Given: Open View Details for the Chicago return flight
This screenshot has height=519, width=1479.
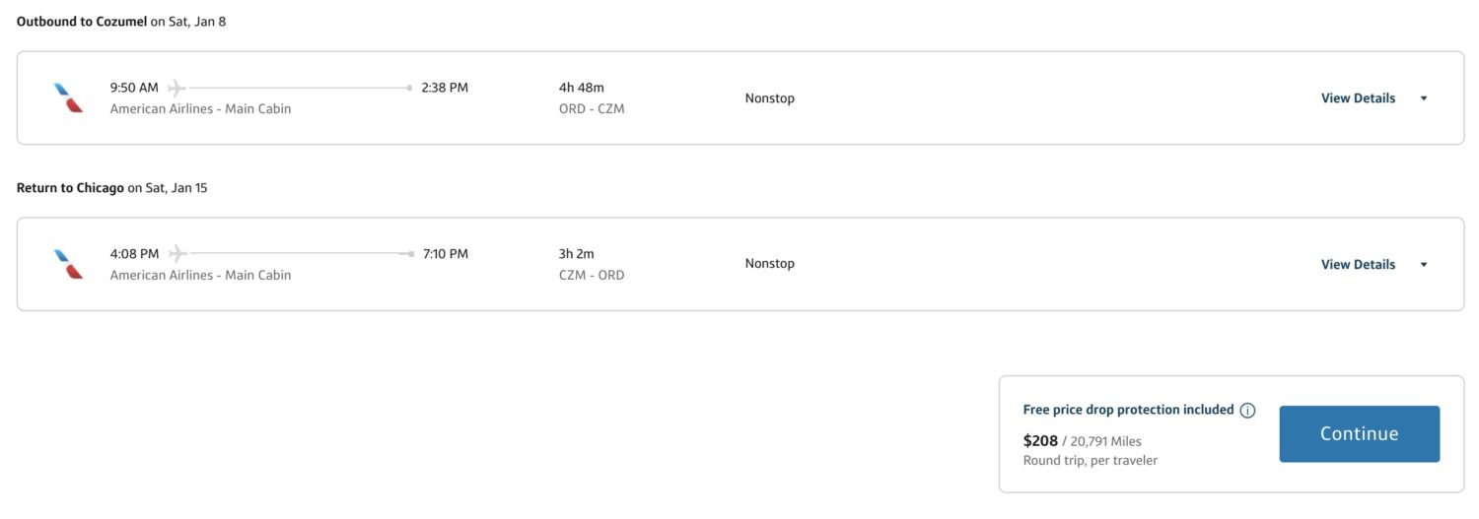Looking at the screenshot, I should click(1358, 265).
